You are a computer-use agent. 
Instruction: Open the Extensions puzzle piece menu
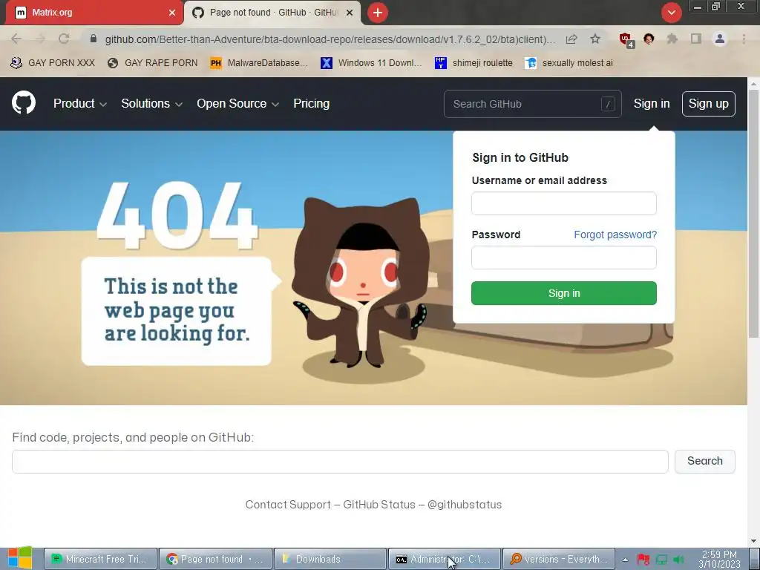[x=672, y=39]
